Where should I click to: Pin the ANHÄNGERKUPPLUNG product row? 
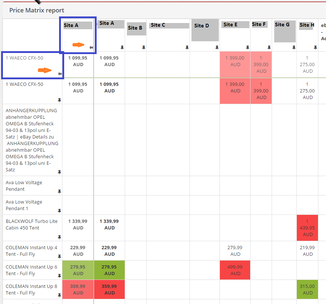tap(59, 172)
